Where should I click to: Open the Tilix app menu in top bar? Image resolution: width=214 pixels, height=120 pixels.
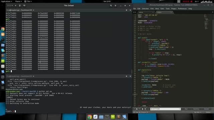tap(28, 1)
